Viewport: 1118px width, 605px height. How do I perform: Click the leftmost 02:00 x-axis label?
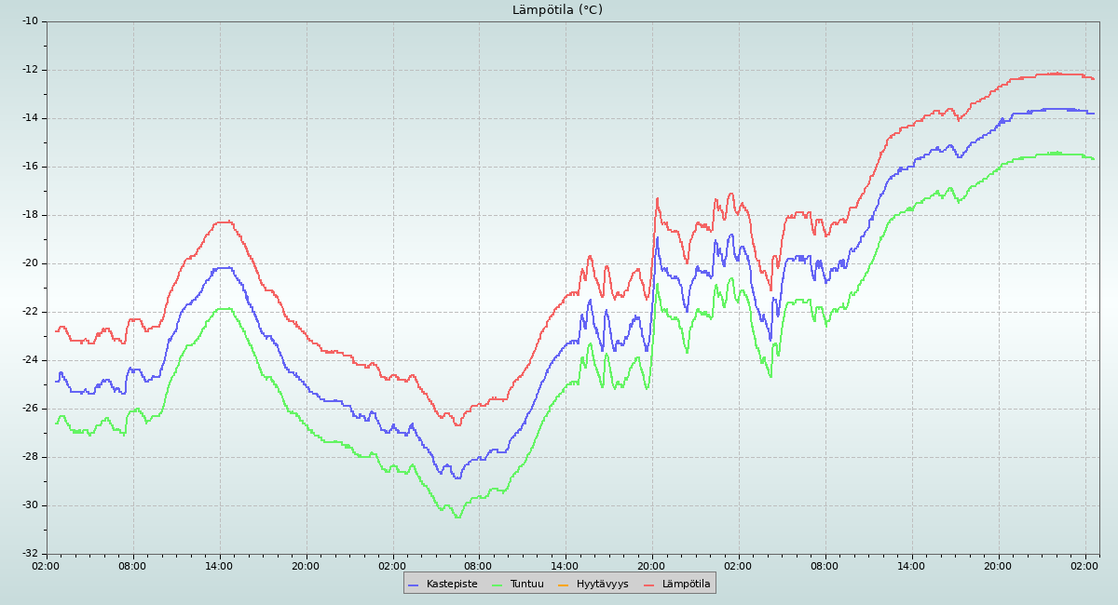click(x=47, y=565)
